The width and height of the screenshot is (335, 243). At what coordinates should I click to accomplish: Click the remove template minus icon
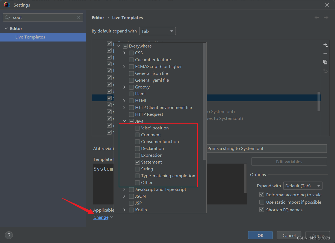click(325, 53)
